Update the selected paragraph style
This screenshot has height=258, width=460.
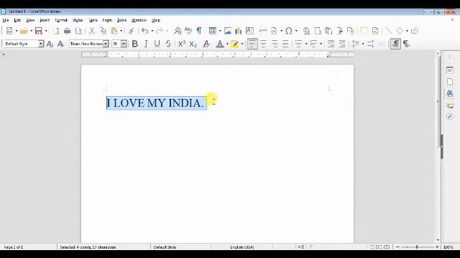point(50,44)
